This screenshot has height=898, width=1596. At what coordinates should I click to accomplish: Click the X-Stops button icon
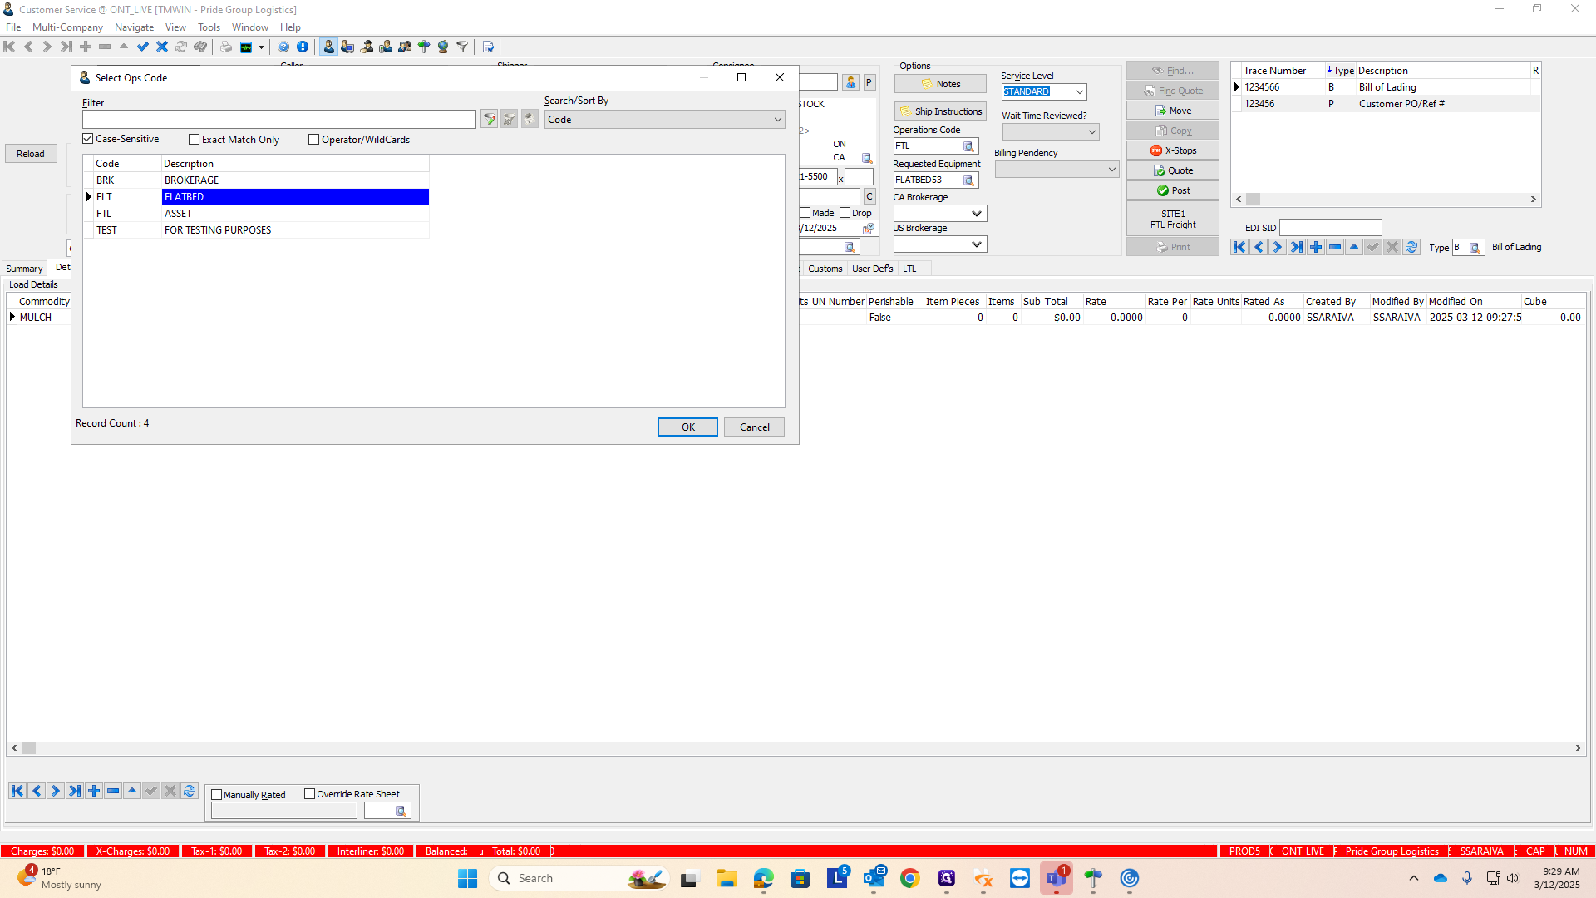click(x=1156, y=150)
